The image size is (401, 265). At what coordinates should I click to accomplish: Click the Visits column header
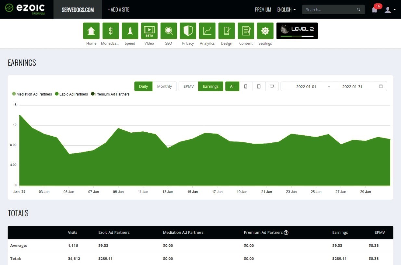click(x=72, y=232)
